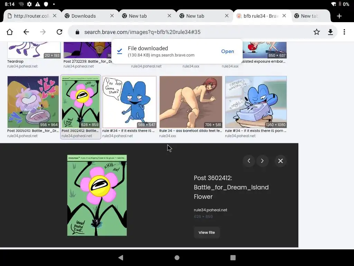Screen dimensions: 354x266
Task: Tap Android back navigation button
Action: pos(121,258)
